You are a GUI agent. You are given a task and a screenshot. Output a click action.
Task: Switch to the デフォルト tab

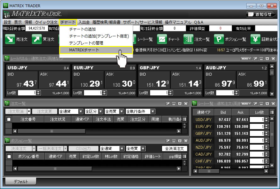21,181
